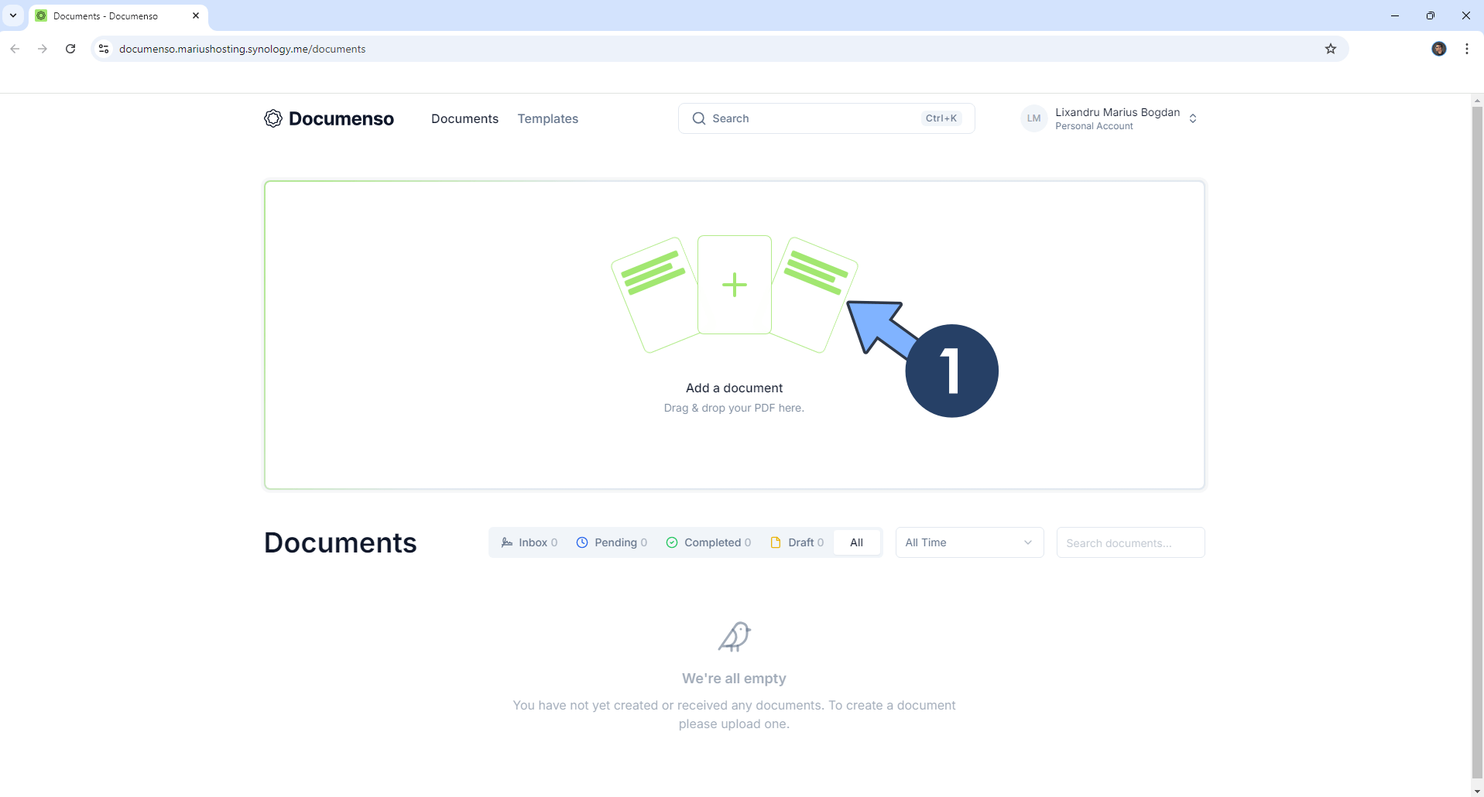Viewport: 1484px width, 797px height.
Task: Reload the page
Action: click(x=70, y=49)
